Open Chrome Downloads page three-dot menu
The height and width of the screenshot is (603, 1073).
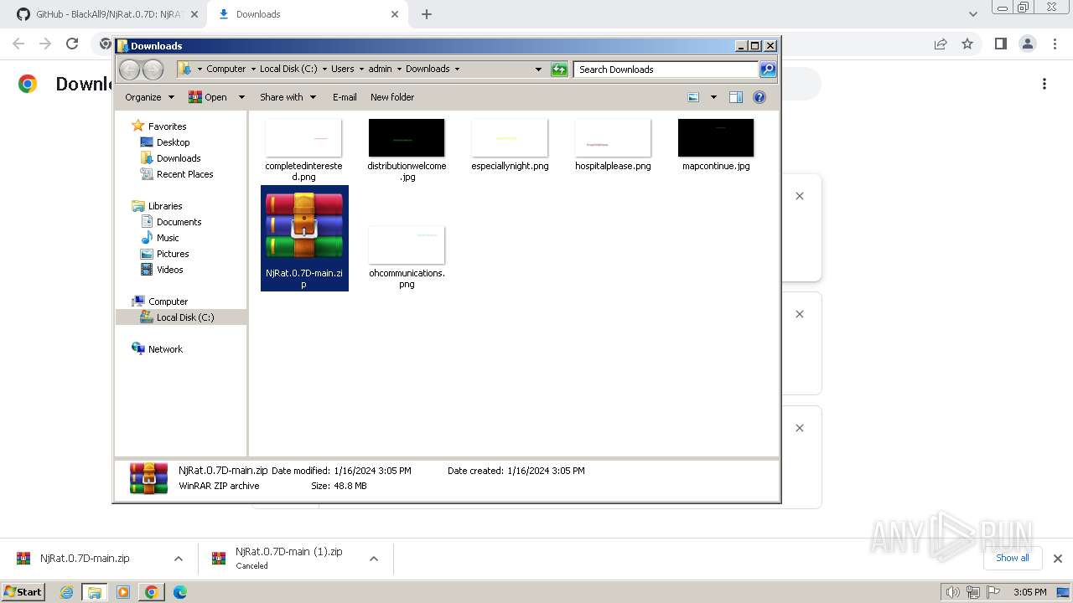1044,84
